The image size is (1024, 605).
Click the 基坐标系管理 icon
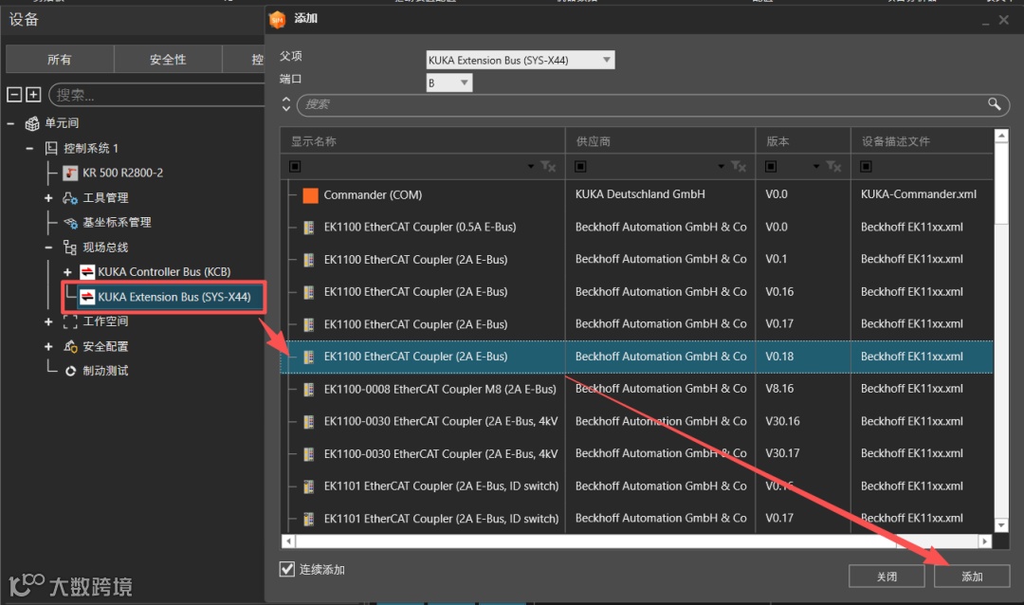[x=70, y=223]
